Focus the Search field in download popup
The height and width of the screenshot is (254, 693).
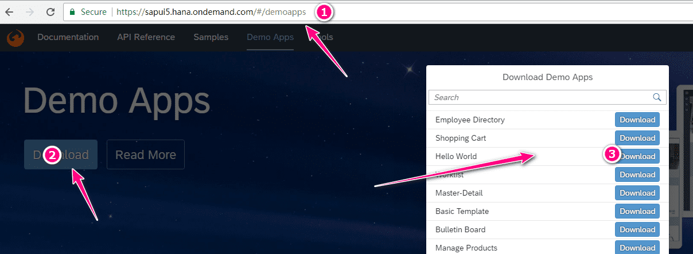click(539, 97)
